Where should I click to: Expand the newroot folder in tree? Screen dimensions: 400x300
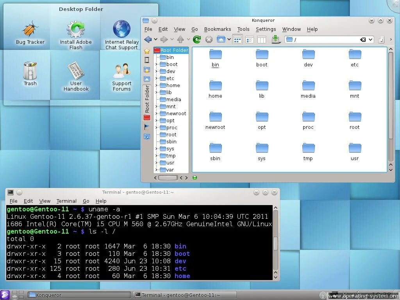[156, 114]
